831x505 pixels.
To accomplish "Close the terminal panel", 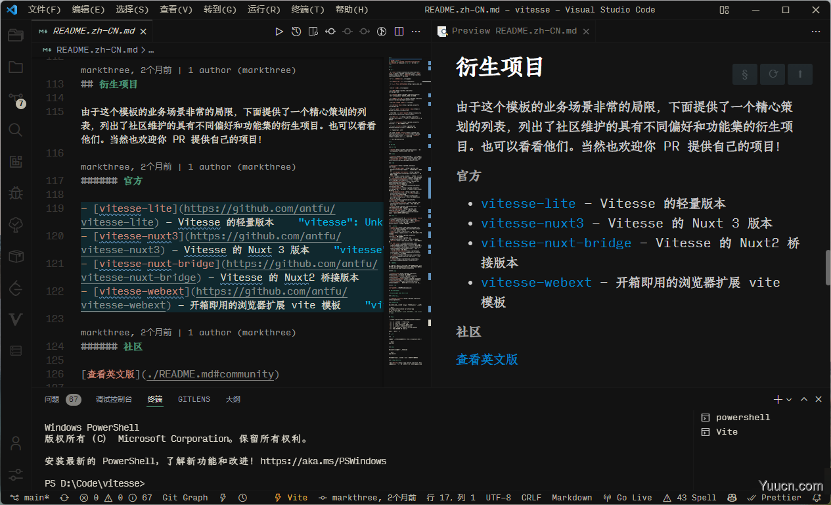I will click(819, 399).
